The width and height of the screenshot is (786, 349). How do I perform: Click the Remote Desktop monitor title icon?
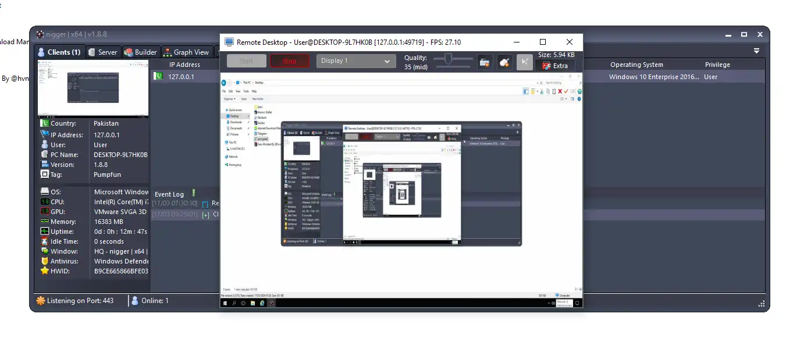229,42
